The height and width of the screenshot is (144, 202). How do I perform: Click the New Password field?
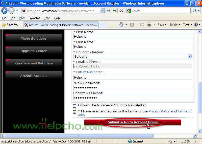pyautogui.click(x=133, y=87)
